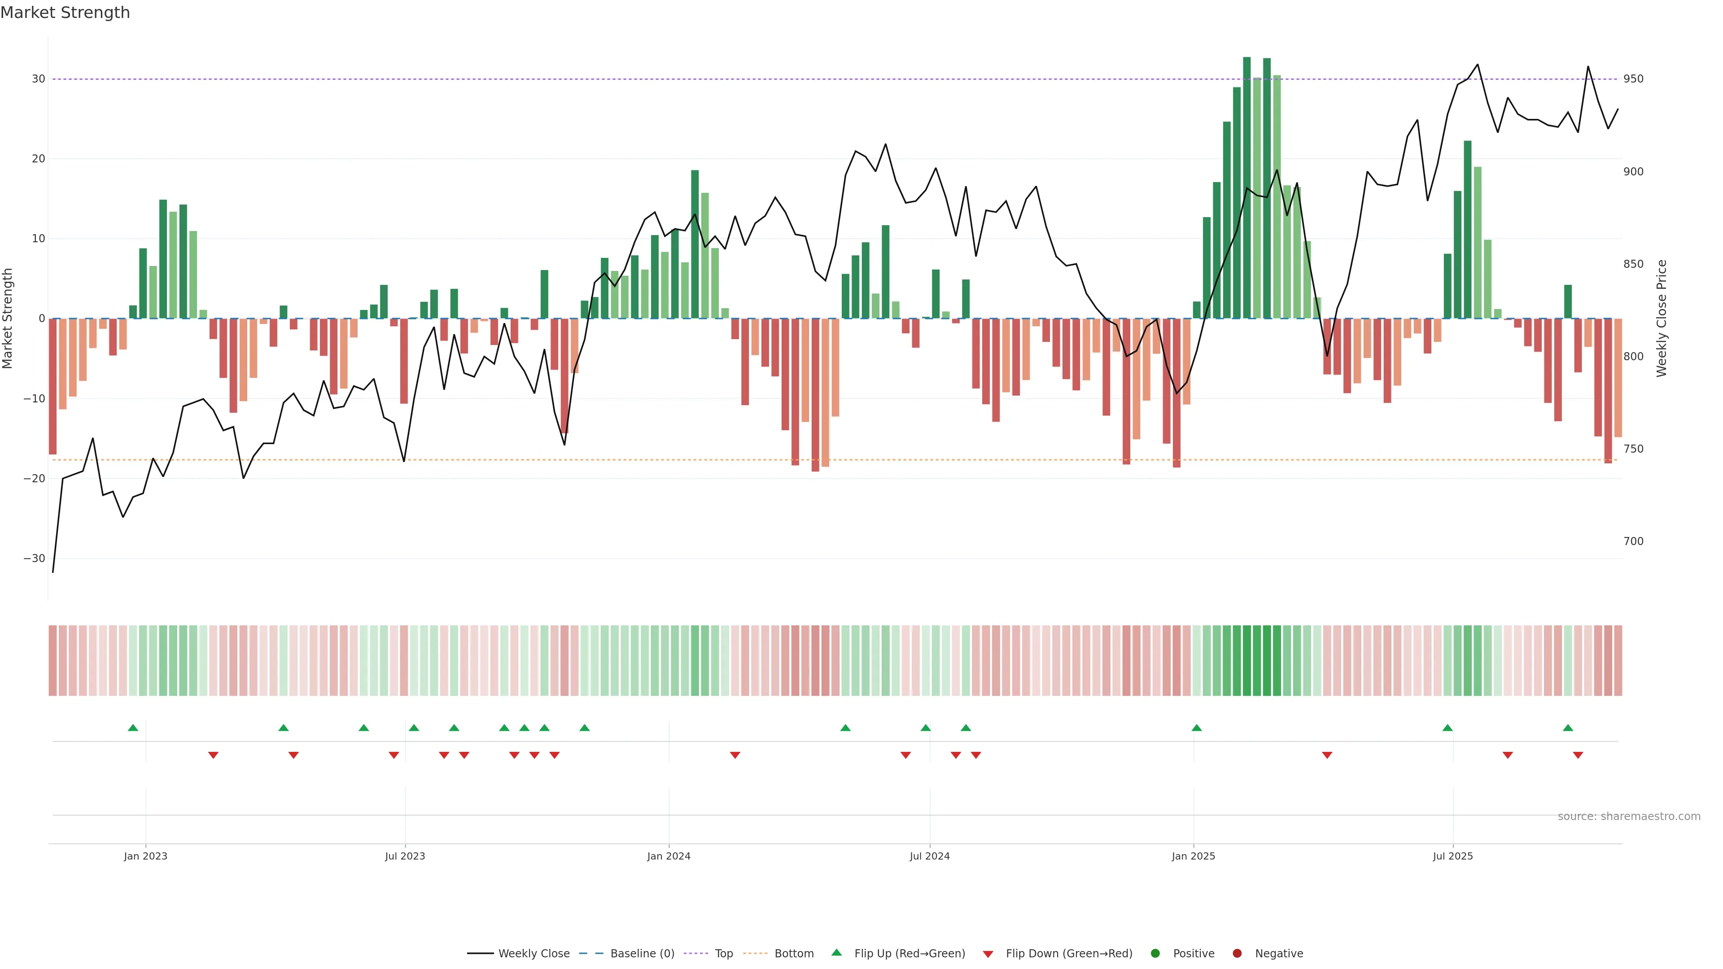Click the 'Market Strength' chart title
1723x969 pixels.
pos(65,13)
